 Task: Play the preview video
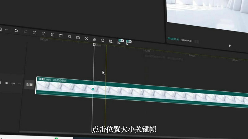[x=230, y=46]
